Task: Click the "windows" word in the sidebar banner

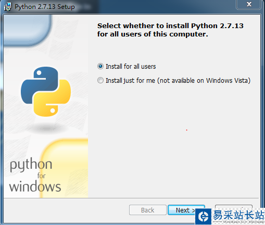Action: [35, 186]
